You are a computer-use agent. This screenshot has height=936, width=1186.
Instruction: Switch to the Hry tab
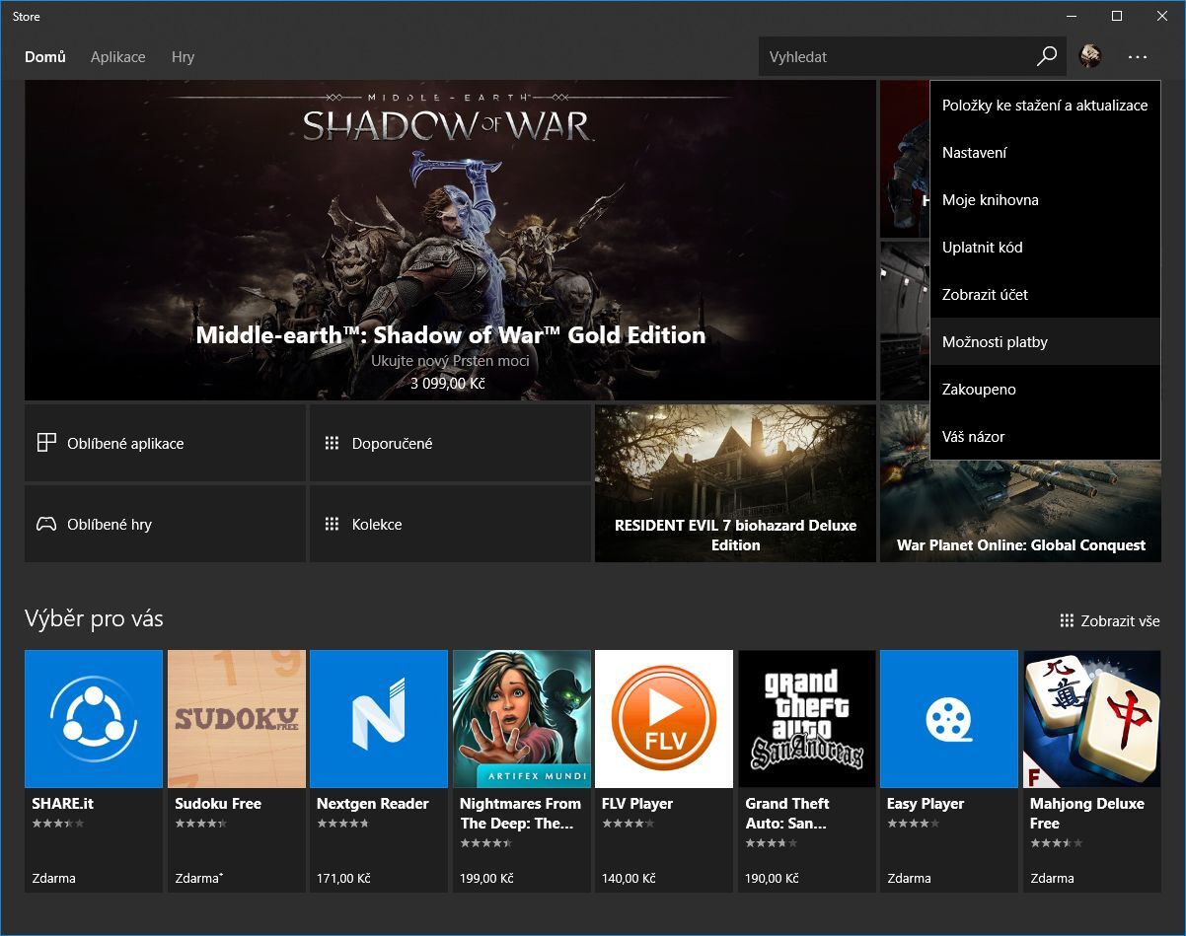click(x=183, y=57)
